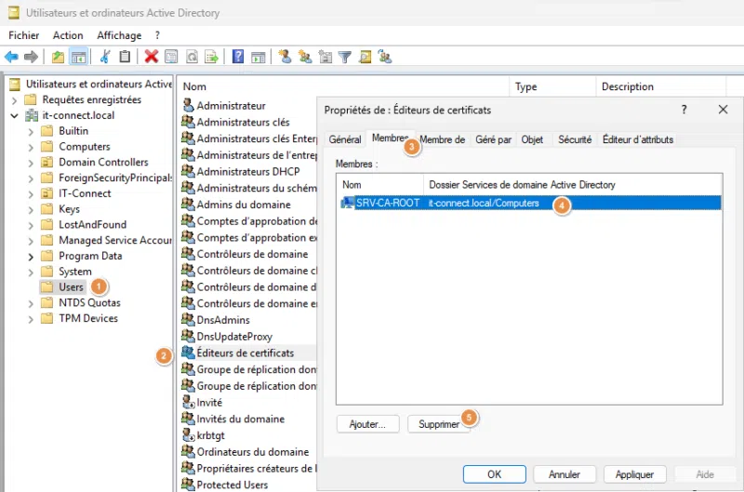Click the dialog's question mark help button
The image size is (744, 492).
pos(684,110)
